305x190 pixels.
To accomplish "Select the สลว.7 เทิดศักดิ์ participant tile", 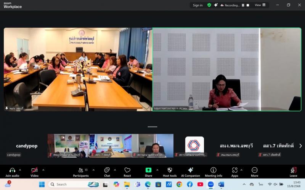I will click(x=278, y=146).
